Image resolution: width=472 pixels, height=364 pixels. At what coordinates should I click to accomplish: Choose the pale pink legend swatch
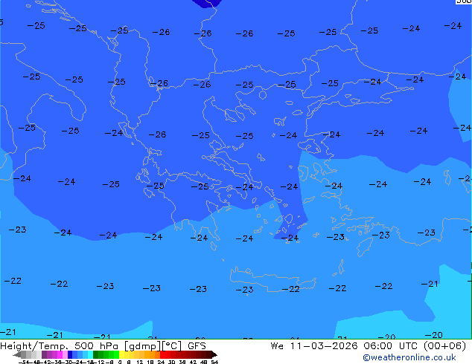[65, 354]
